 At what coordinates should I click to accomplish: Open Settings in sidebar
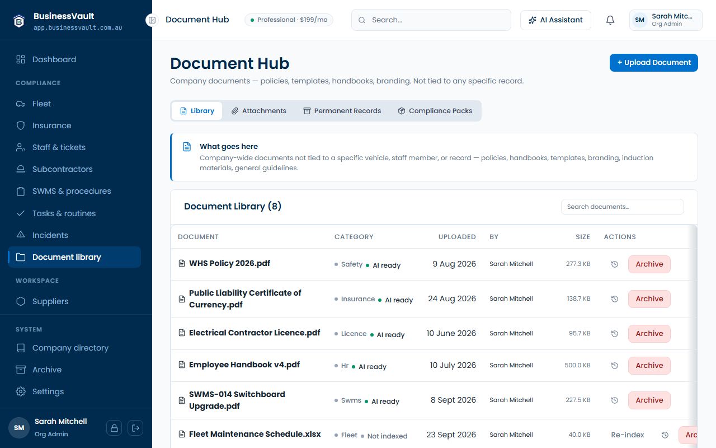coord(74,391)
